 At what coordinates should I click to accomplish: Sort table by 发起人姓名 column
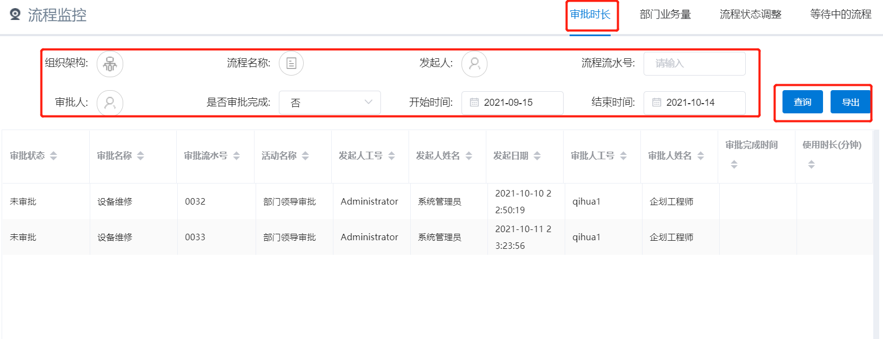click(x=469, y=155)
